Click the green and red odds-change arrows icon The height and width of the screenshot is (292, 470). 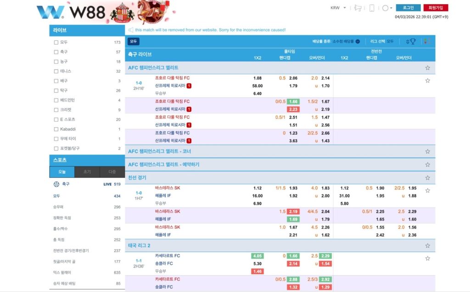(427, 41)
